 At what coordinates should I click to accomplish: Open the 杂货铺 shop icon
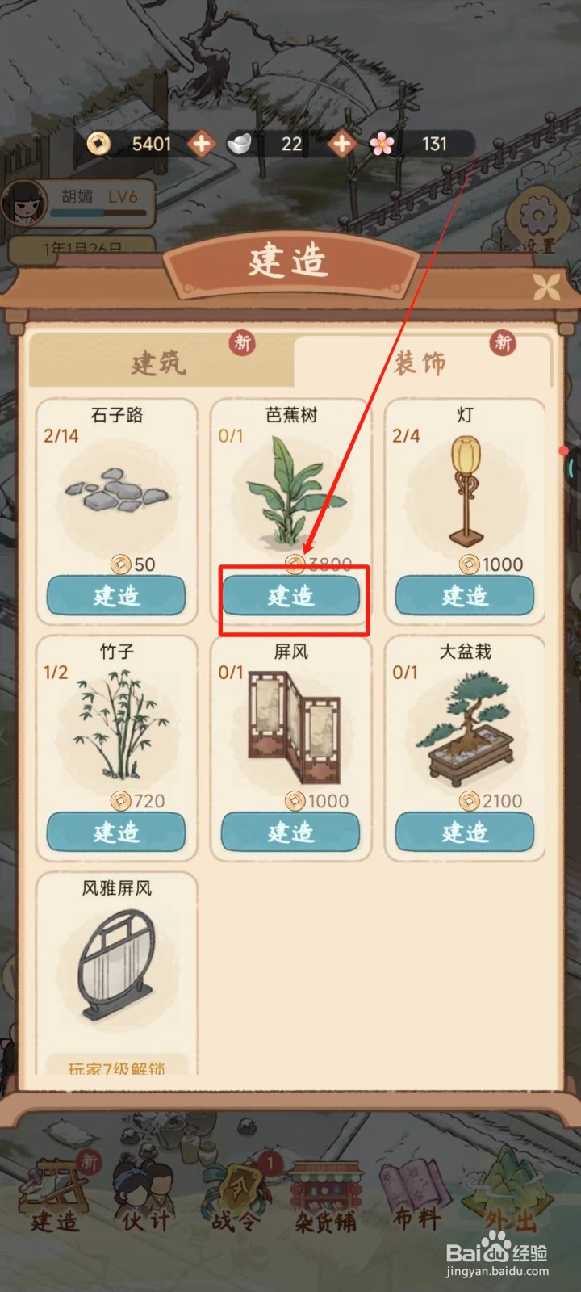[x=325, y=1197]
